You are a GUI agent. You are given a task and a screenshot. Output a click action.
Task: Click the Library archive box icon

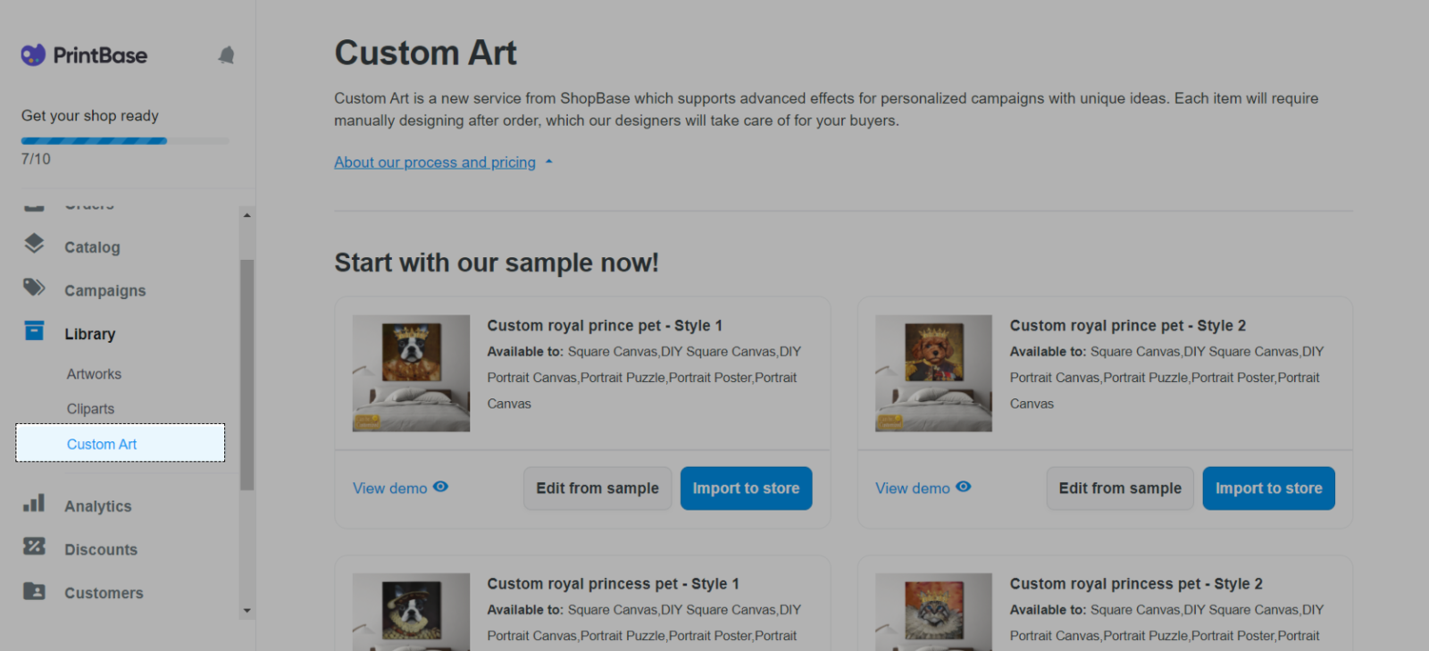click(34, 331)
